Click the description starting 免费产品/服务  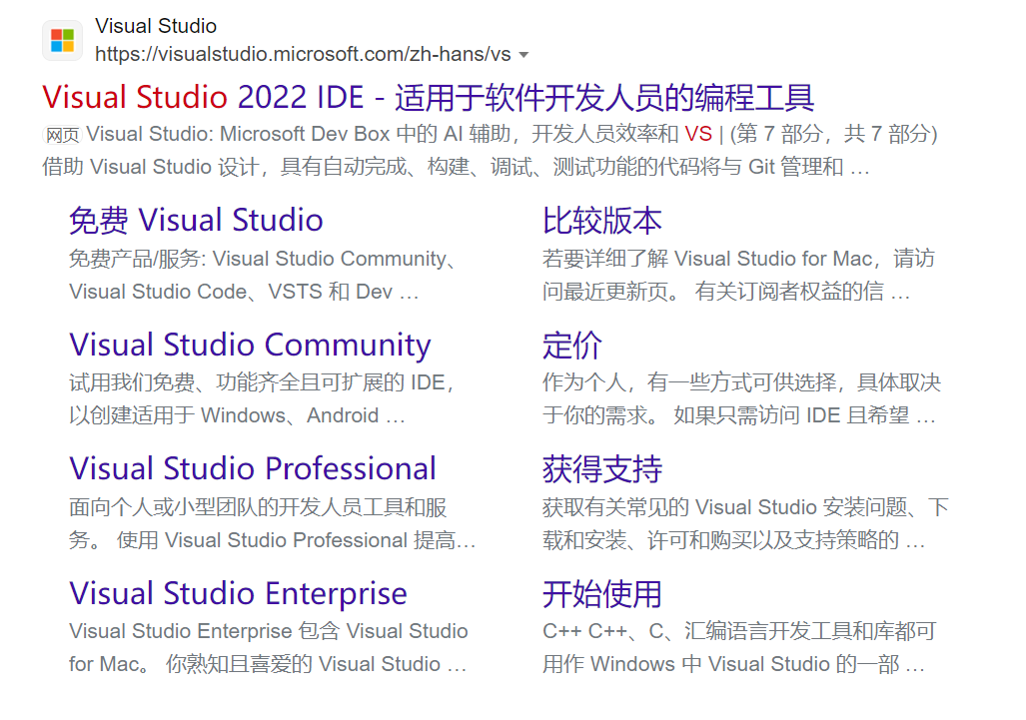[263, 275]
